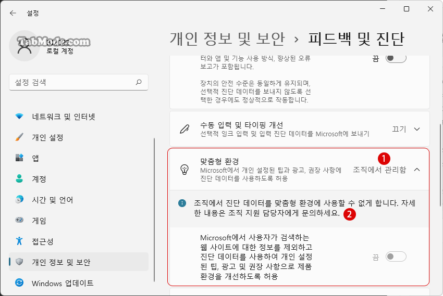The width and height of the screenshot is (443, 296).
Task: Toggle the tailored experiences 끔 switch
Action: [x=396, y=256]
